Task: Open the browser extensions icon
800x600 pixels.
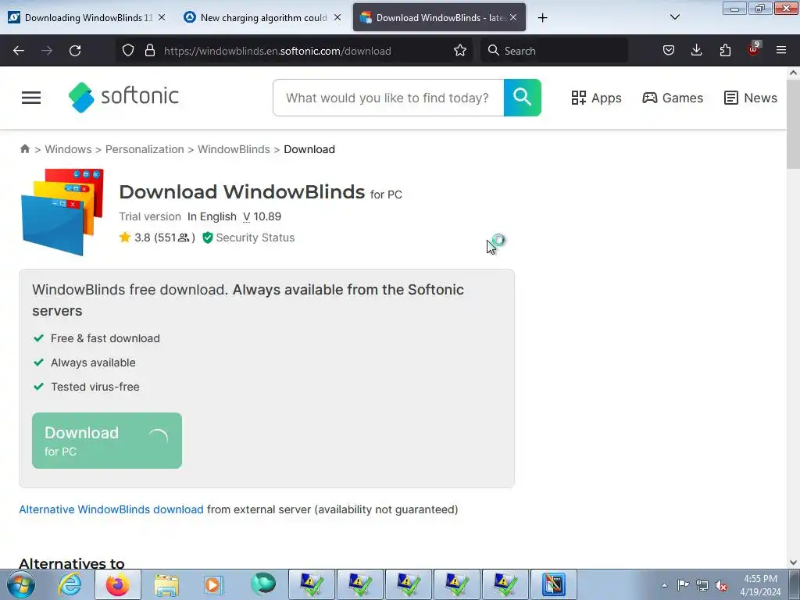Action: 725,51
